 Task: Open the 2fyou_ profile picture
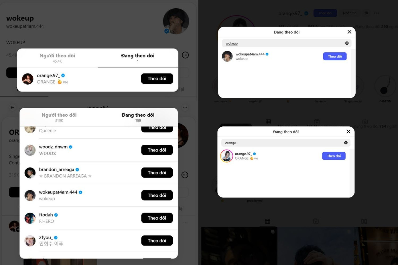click(x=30, y=241)
